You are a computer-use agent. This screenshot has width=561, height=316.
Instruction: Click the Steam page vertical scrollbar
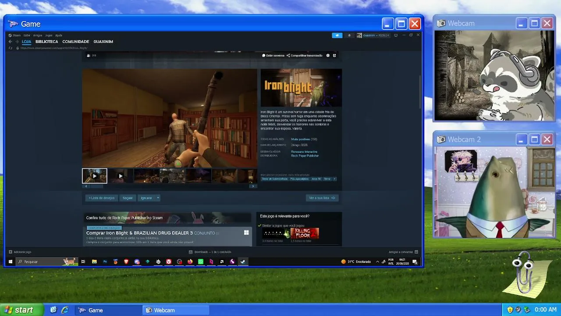(420, 92)
